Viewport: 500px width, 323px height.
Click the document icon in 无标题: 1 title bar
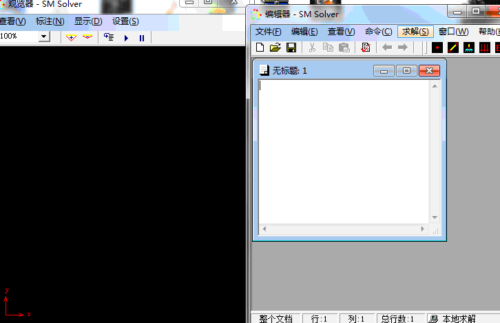tap(264, 70)
